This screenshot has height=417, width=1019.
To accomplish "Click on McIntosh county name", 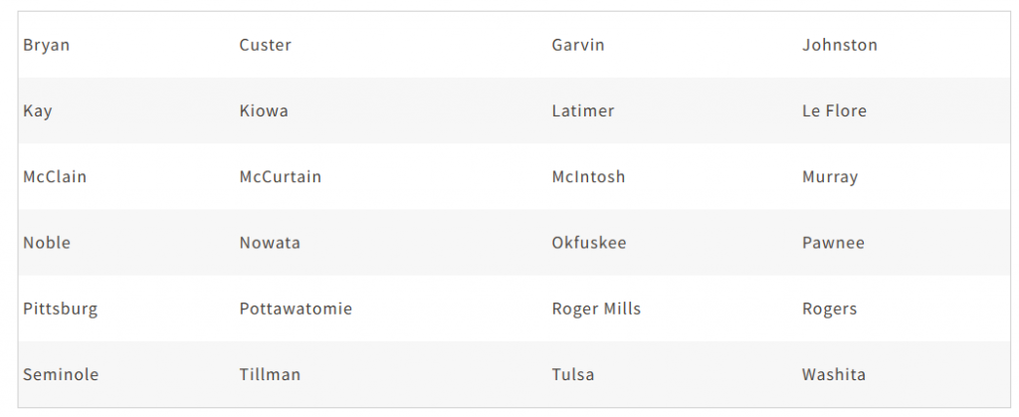I will coord(588,177).
